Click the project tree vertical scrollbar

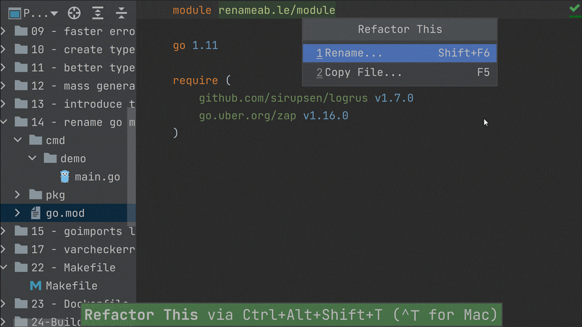132,166
